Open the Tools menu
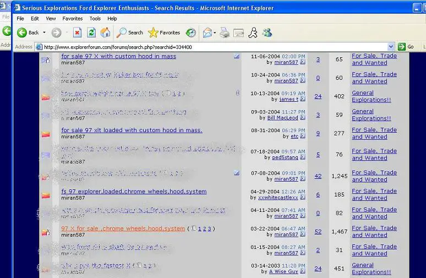426x278 pixels. (95, 19)
